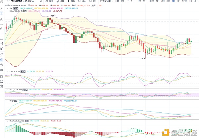Open the 指标 indicators panel

[x=50, y=1]
